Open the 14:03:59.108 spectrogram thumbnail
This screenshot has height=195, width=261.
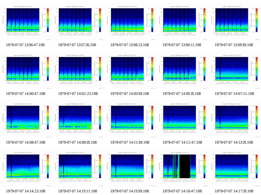coord(130,70)
